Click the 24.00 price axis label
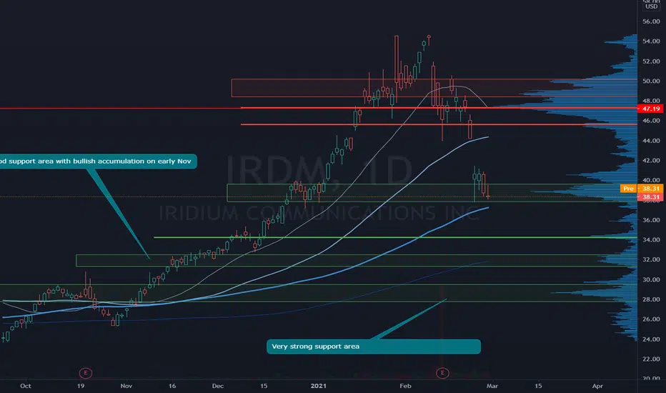The image size is (666, 393). point(651,339)
